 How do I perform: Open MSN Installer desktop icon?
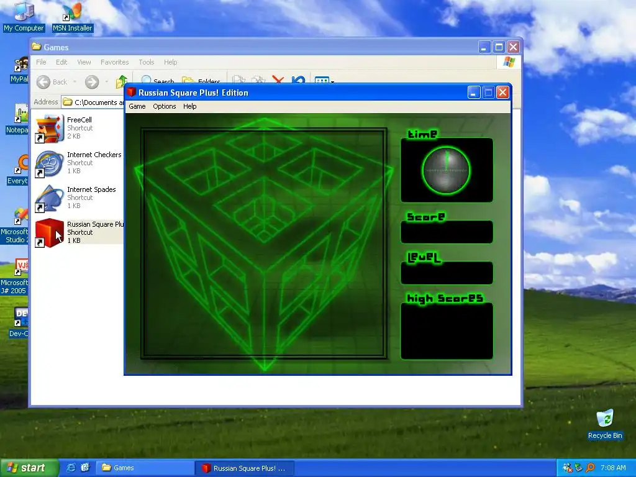[x=73, y=17]
